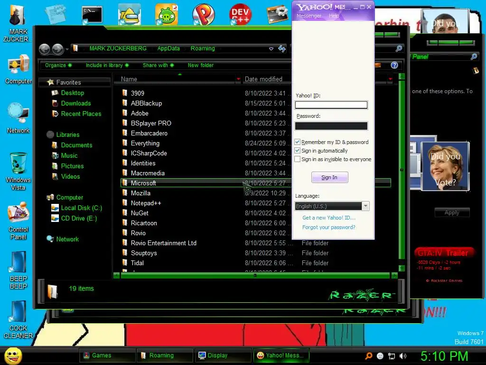Viewport: 486px width, 365px height.
Task: Click the Did you Vote thumbnail
Action: [x=445, y=166]
